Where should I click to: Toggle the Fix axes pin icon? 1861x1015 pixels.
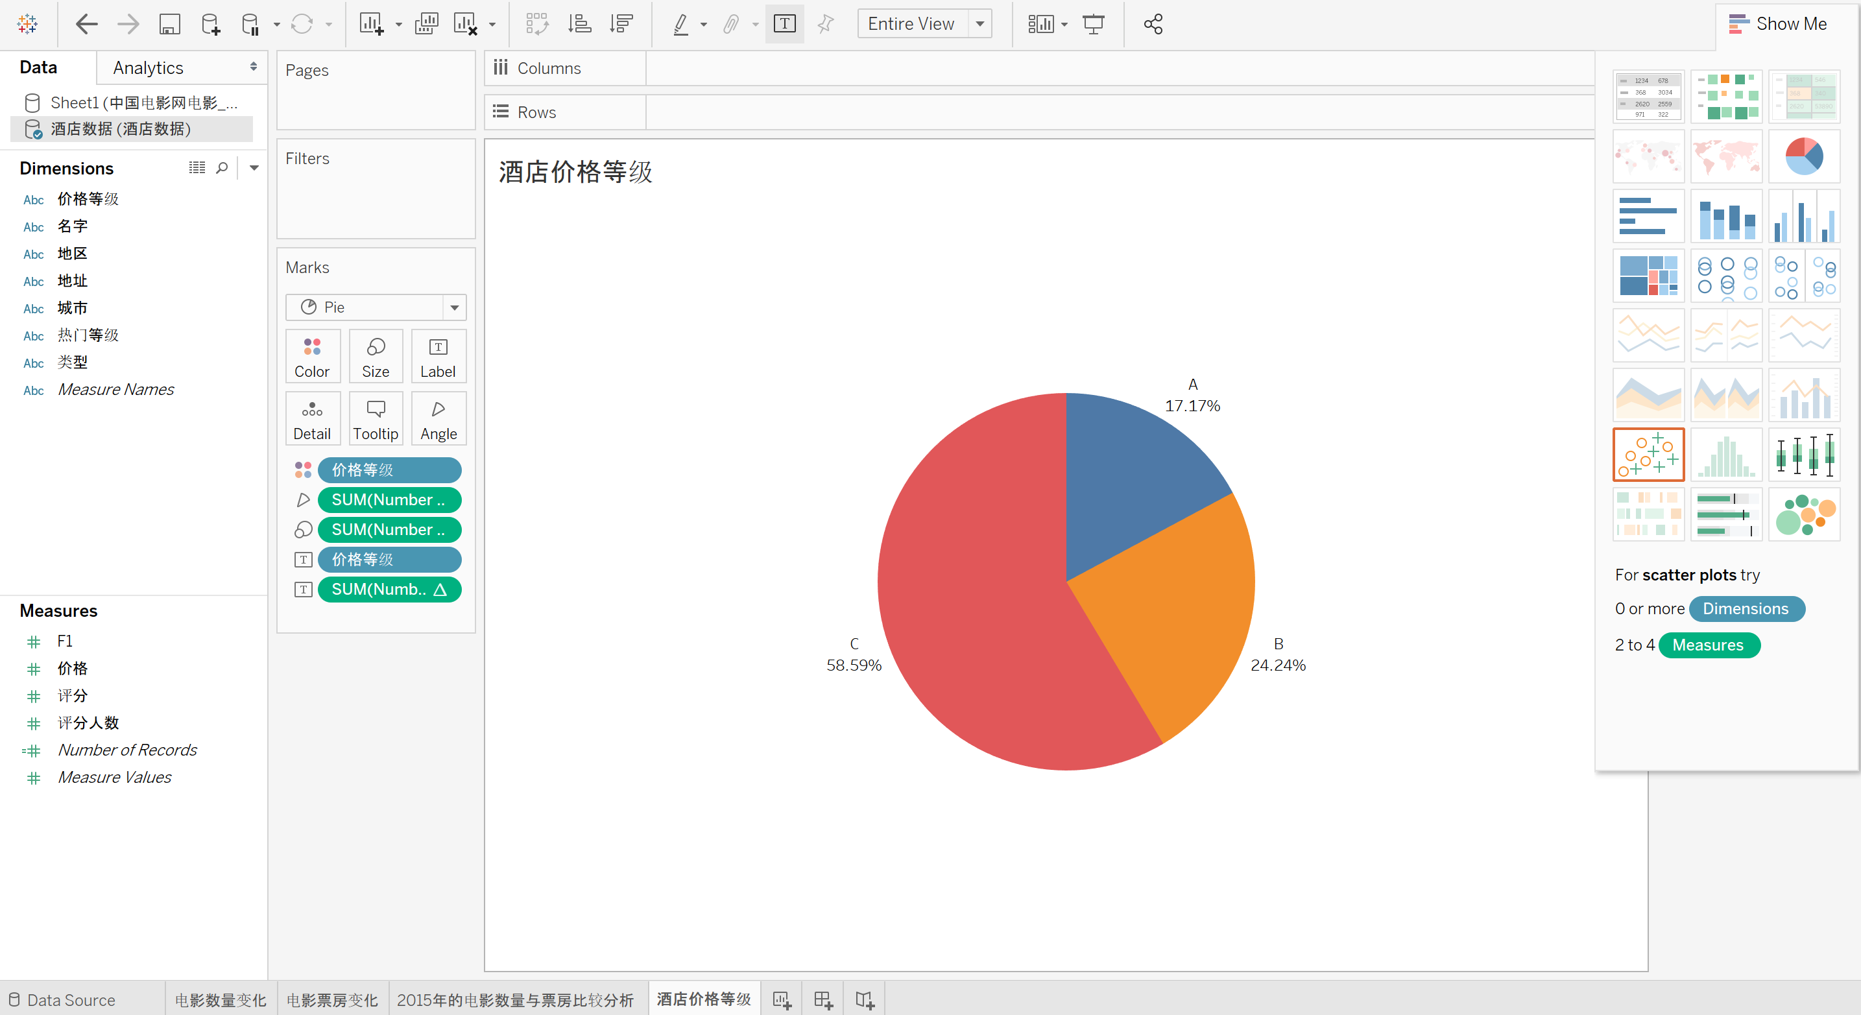point(825,25)
